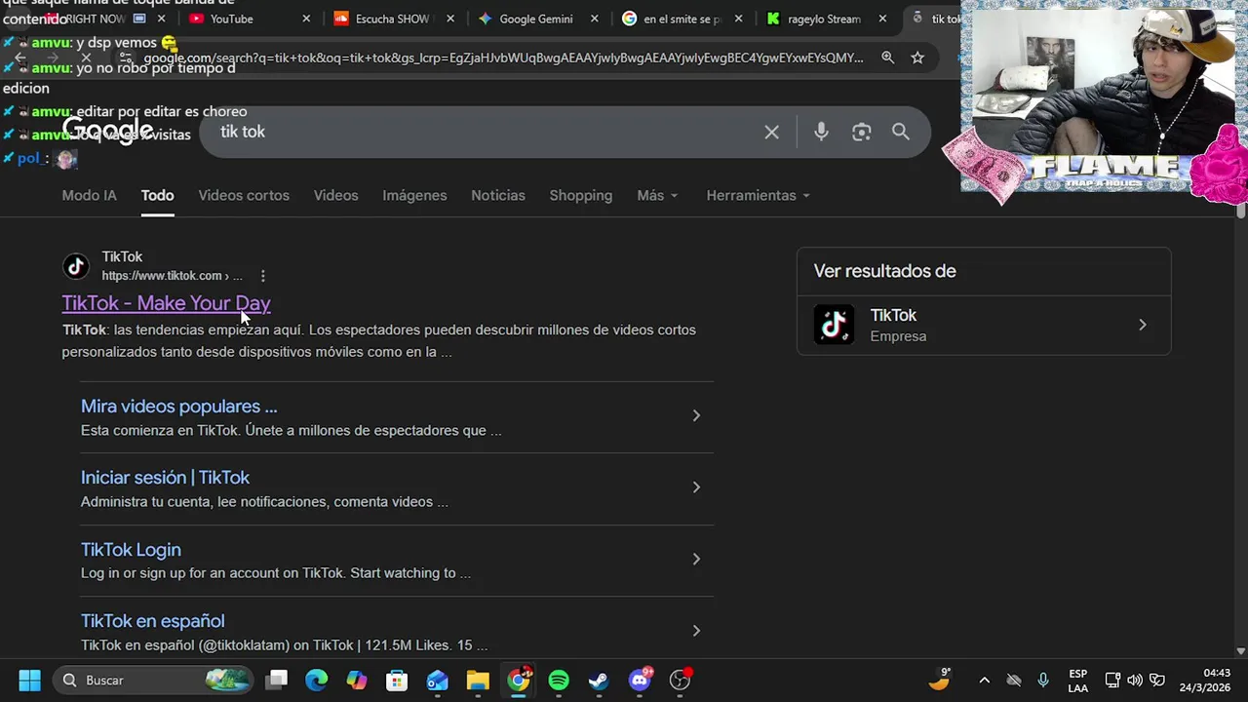
Task: Open File Explorer from the taskbar
Action: point(477,680)
